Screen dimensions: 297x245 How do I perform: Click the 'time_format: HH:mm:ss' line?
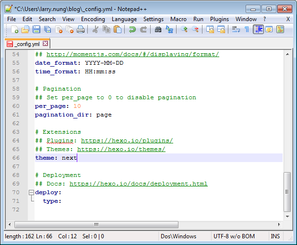point(75,71)
